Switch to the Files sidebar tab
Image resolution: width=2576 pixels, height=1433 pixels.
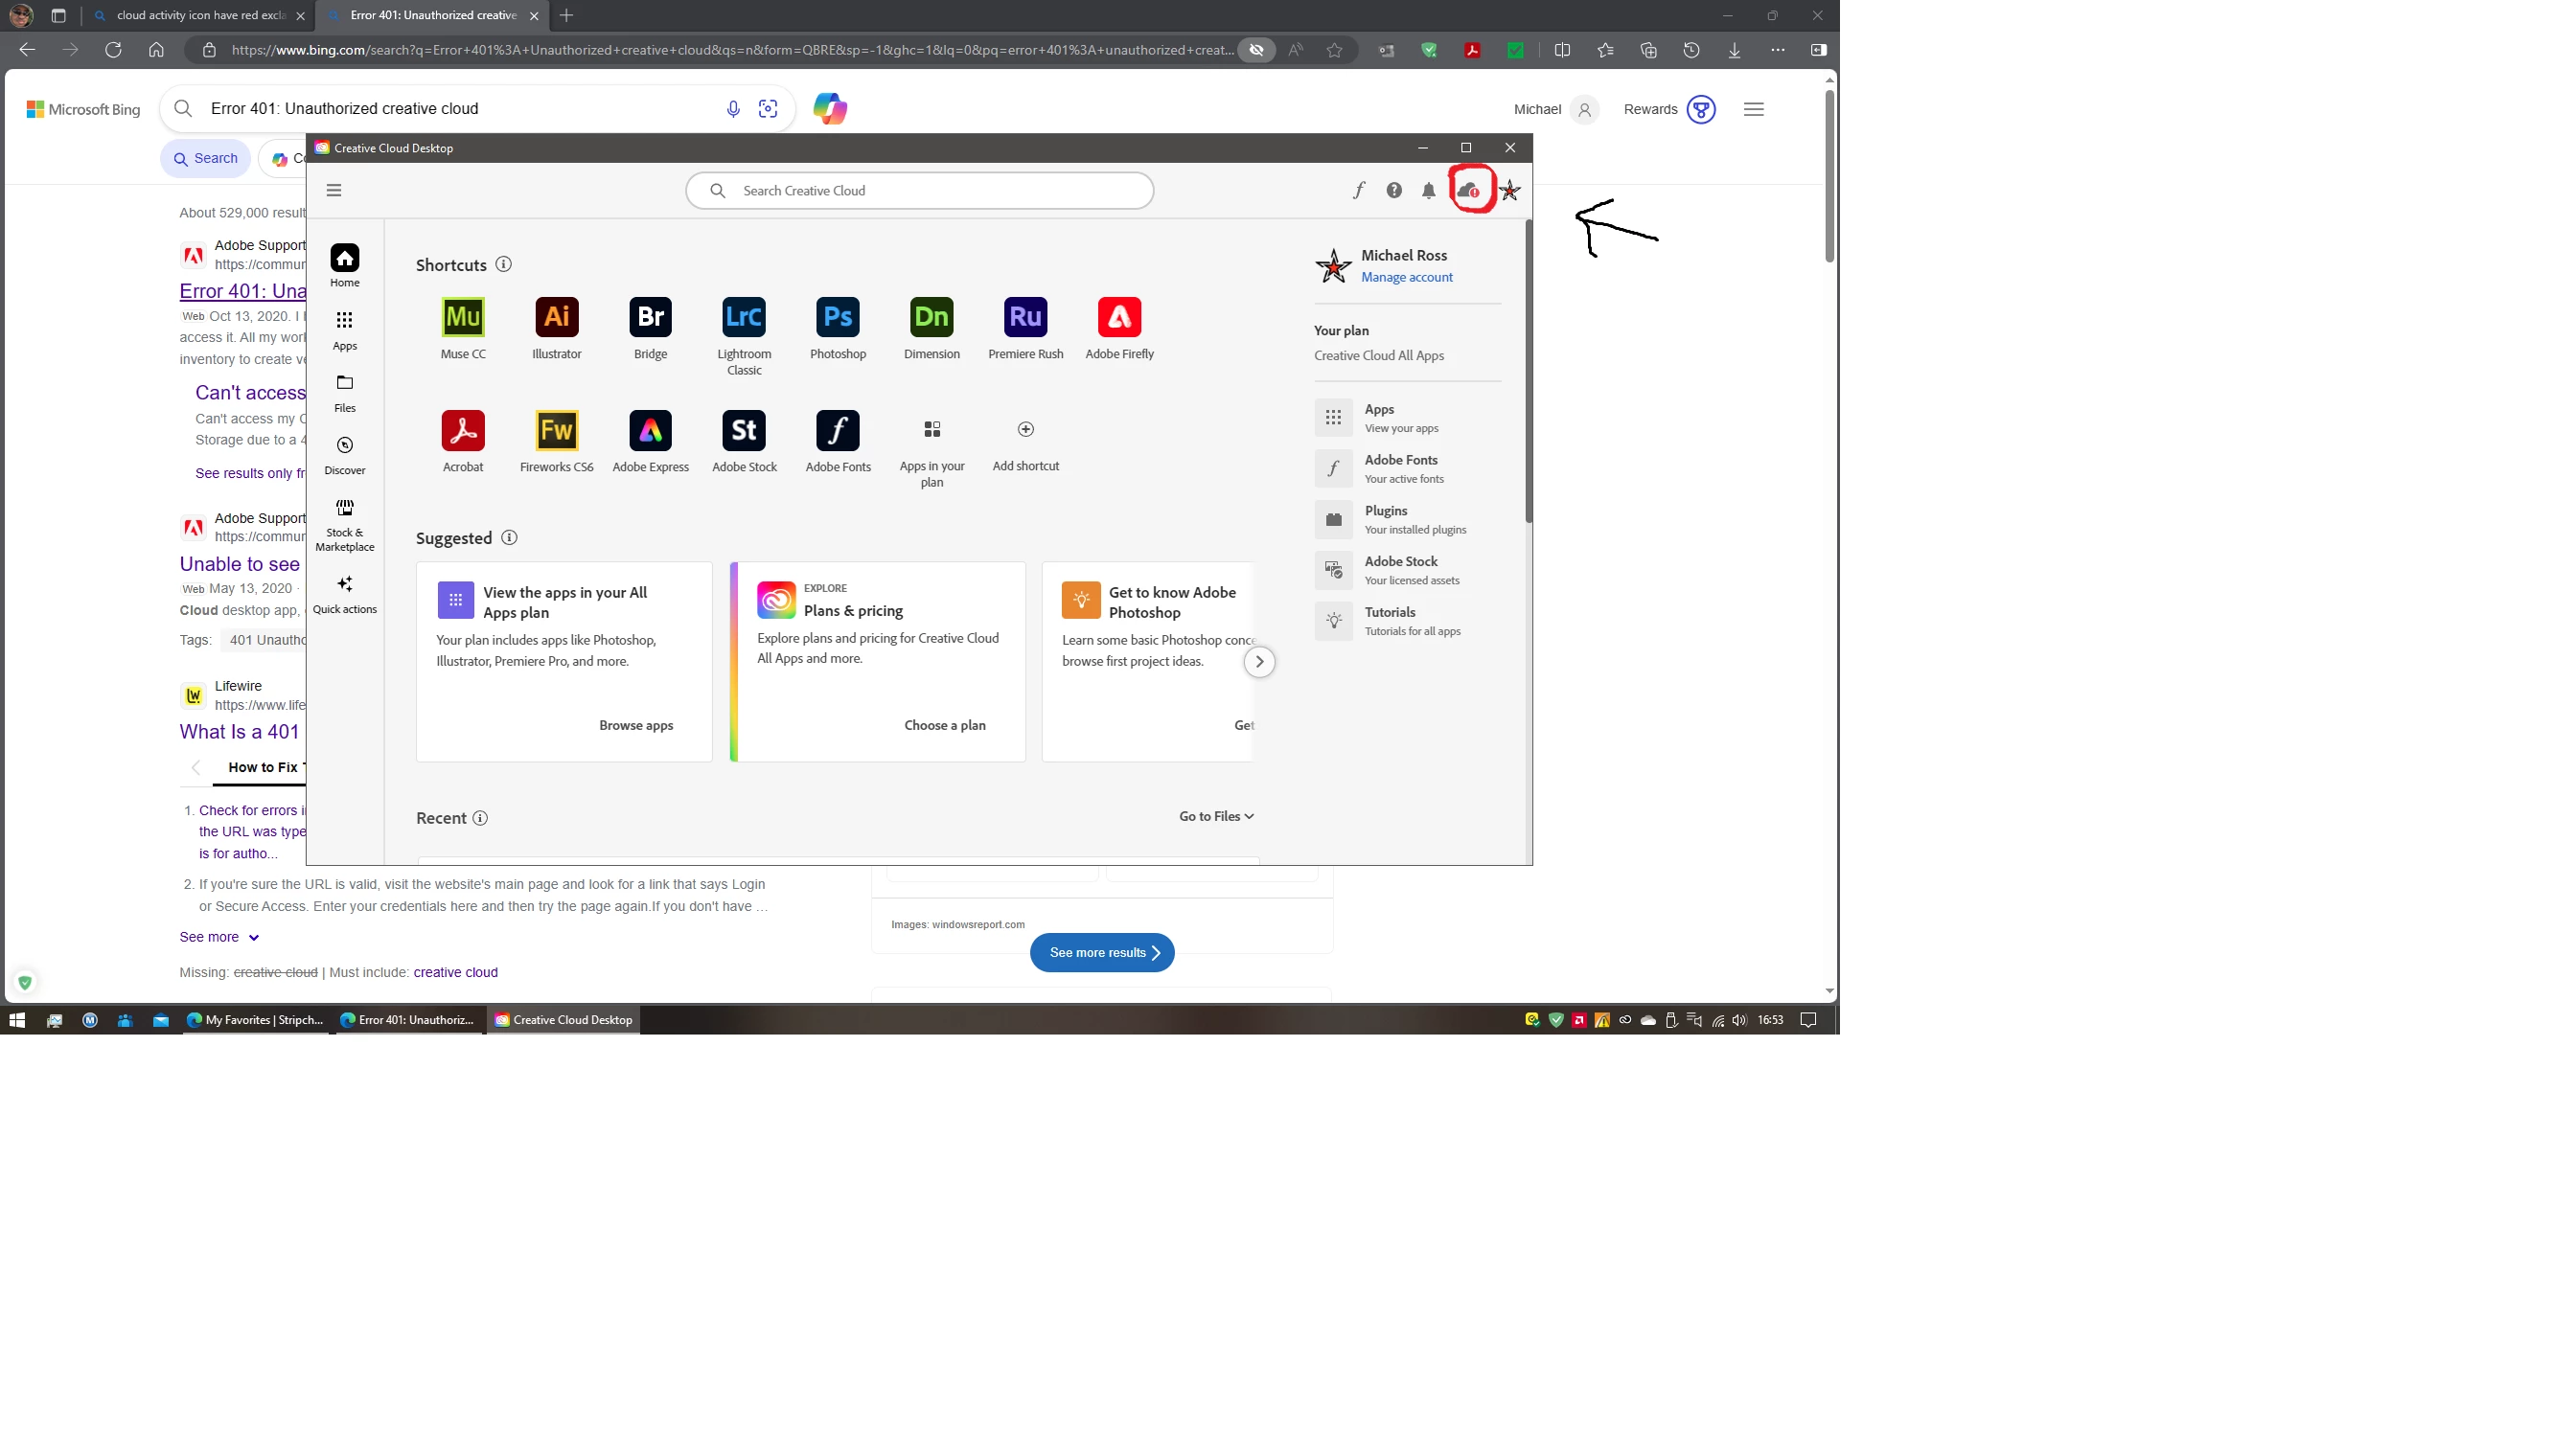point(344,392)
